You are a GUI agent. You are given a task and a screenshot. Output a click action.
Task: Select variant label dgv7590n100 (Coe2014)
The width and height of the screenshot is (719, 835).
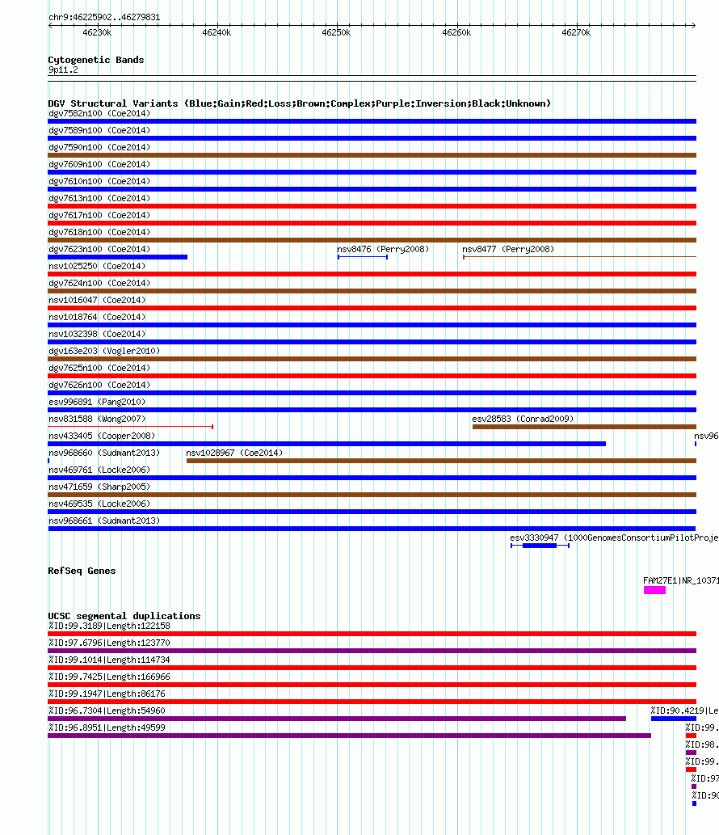coord(99,147)
